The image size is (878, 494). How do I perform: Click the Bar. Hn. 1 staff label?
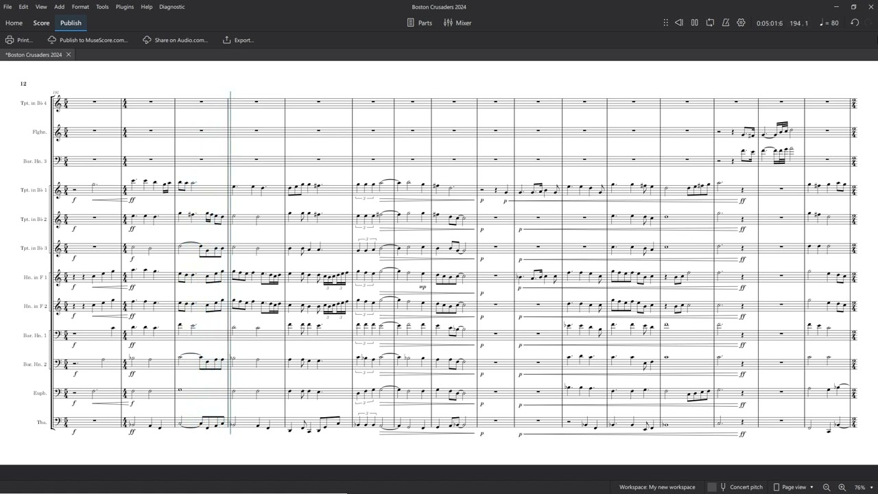coord(35,336)
